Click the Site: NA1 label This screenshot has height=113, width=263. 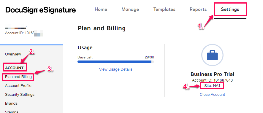click(x=212, y=86)
